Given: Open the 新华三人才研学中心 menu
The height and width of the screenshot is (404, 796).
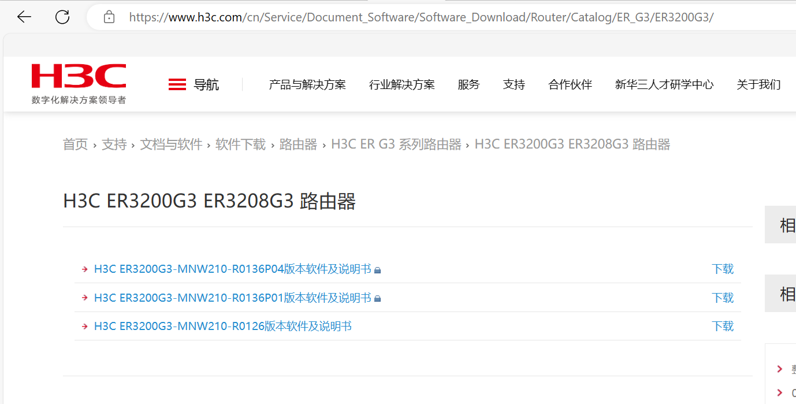Looking at the screenshot, I should pos(664,85).
